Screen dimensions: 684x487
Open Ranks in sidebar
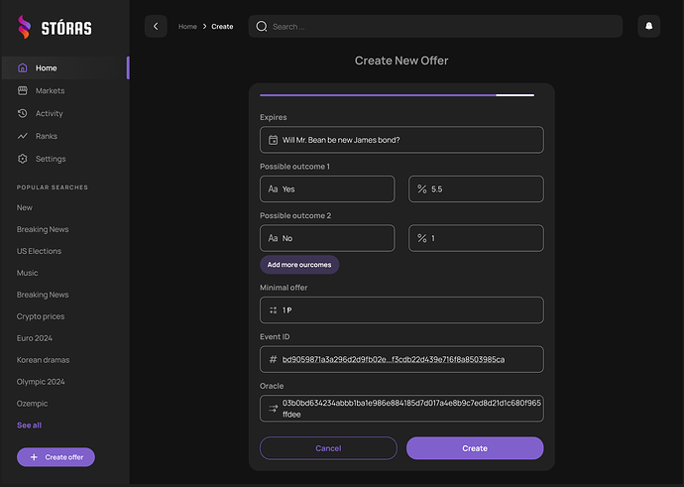[x=46, y=136]
